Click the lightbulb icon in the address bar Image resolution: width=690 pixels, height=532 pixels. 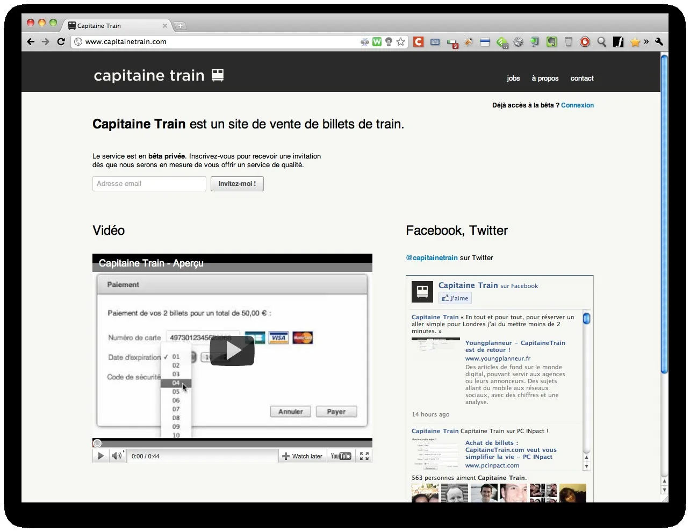click(x=389, y=42)
